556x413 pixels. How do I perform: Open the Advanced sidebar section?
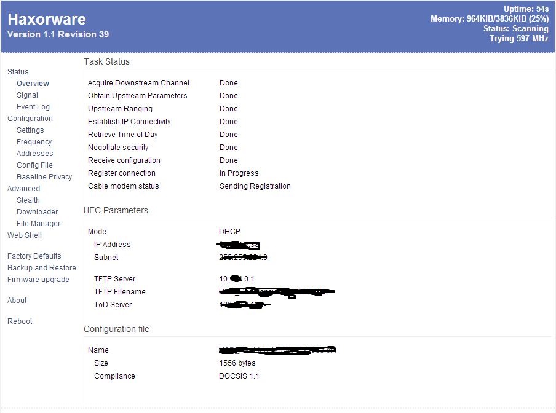tap(23, 189)
